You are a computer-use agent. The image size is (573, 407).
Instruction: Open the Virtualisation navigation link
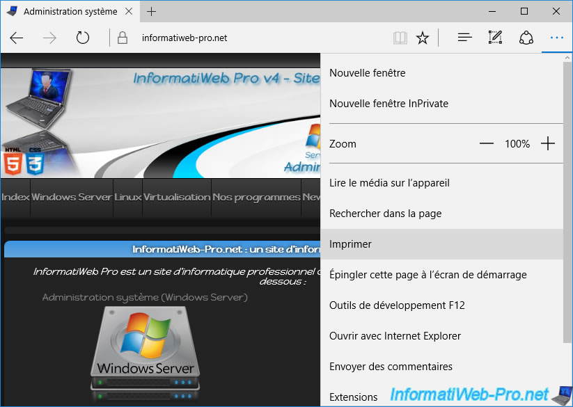(x=177, y=198)
